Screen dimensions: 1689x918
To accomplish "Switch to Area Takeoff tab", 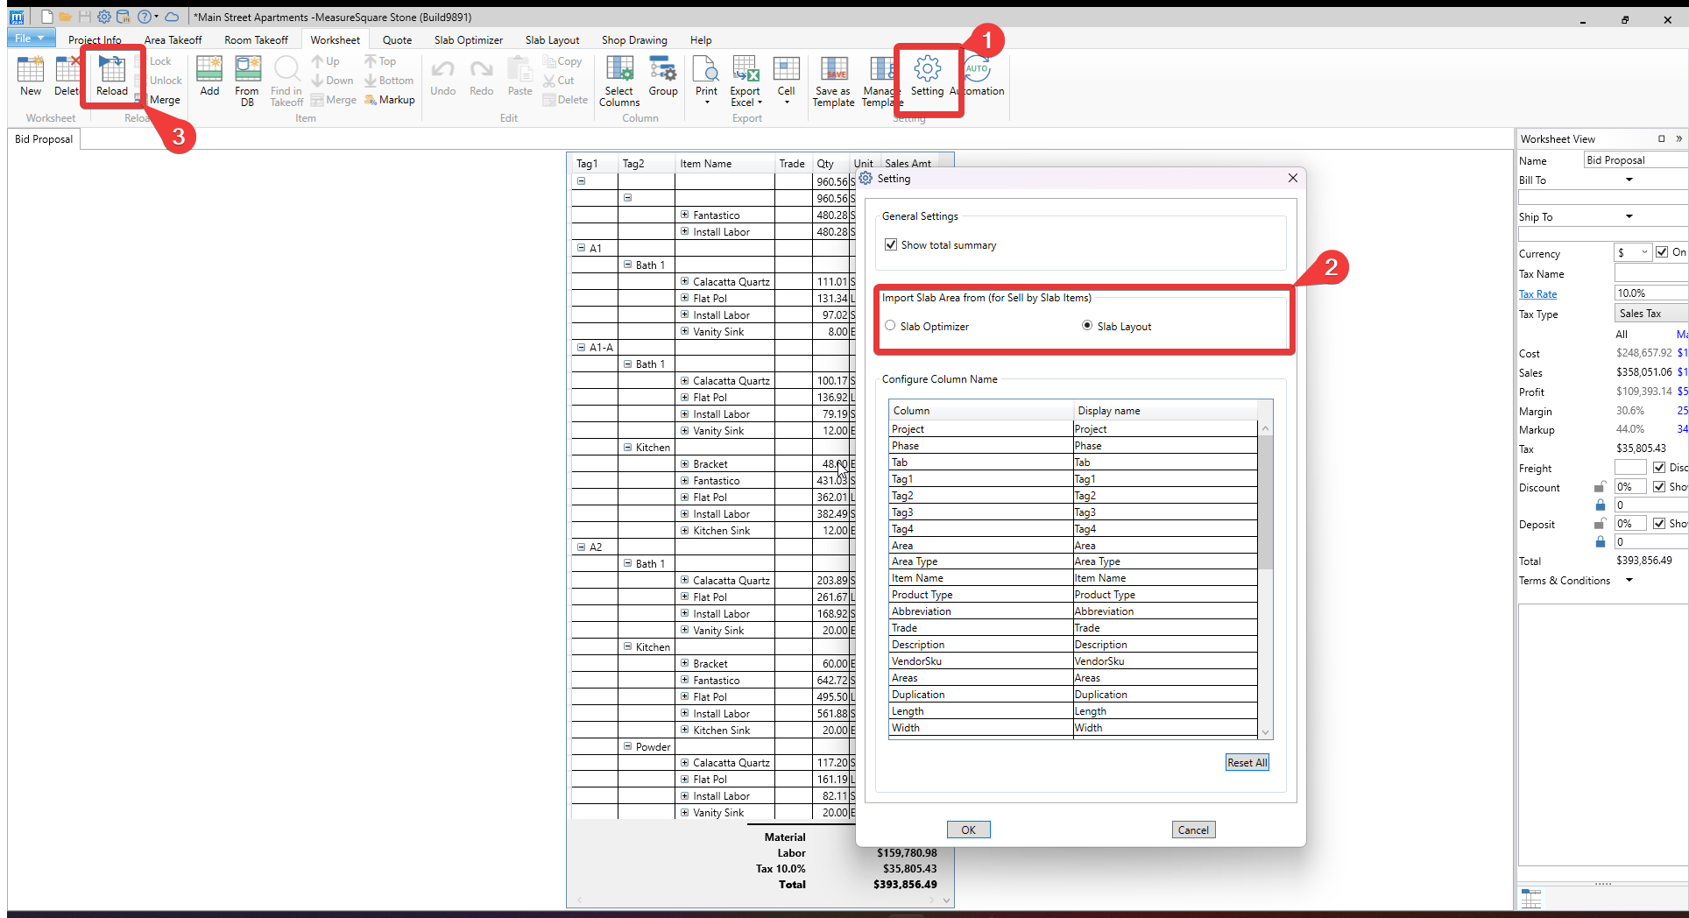I will point(173,39).
